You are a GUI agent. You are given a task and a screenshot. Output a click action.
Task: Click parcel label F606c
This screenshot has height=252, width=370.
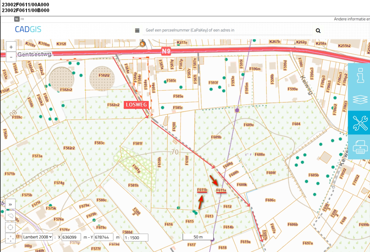(270, 200)
